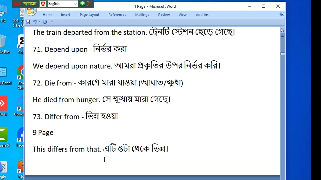321x180 pixels.
Task: Open the Review tab
Action: [x=164, y=15]
